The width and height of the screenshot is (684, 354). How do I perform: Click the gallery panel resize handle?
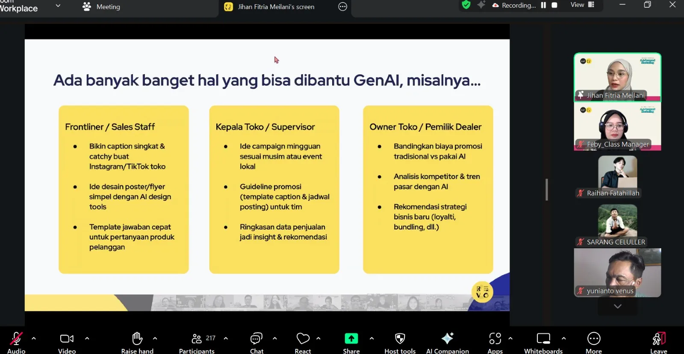click(547, 189)
